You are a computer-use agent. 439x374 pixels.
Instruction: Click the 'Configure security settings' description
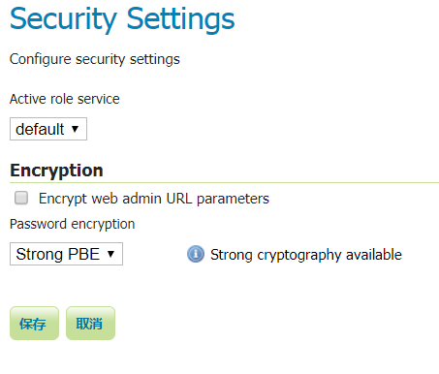(95, 59)
